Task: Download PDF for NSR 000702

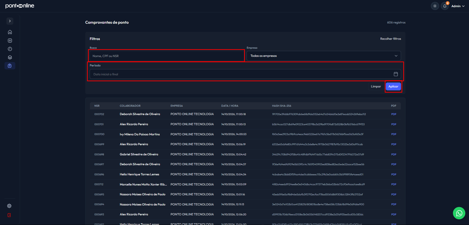Action: pos(394,114)
